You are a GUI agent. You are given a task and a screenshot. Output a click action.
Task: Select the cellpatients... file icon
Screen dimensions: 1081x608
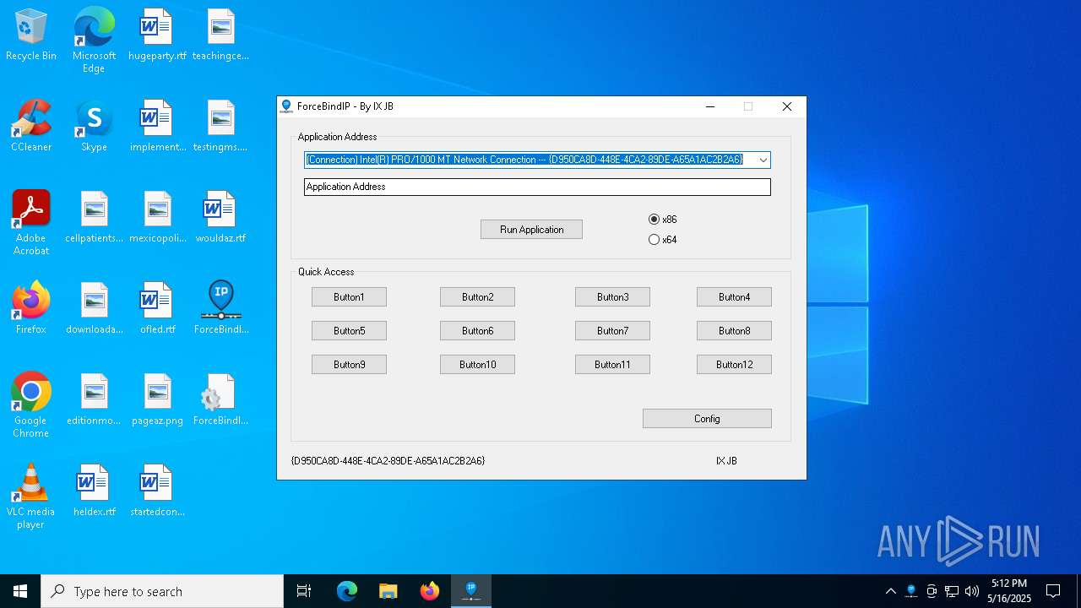pos(94,218)
